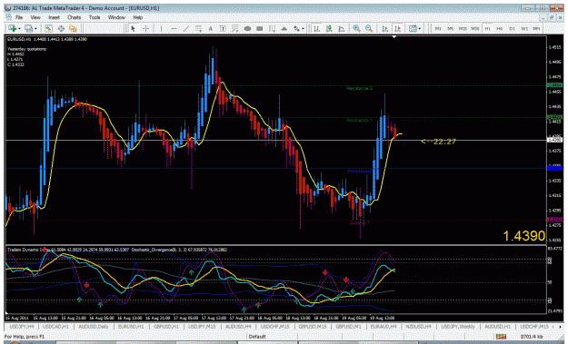The width and height of the screenshot is (568, 344).
Task: Click the Default profile status bar field
Action: [257, 337]
